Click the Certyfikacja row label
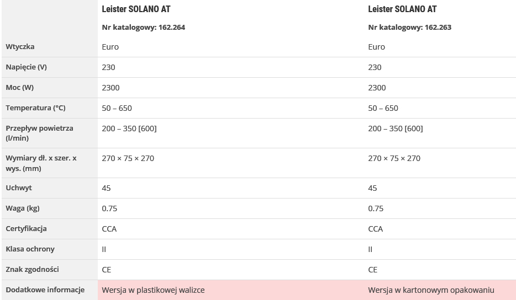Image resolution: width=516 pixels, height=300 pixels. (26, 229)
